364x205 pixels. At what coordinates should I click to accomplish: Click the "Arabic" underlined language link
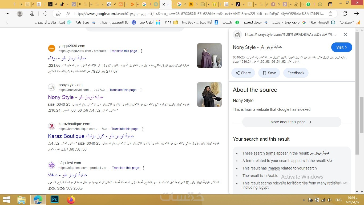[x=273, y=176]
